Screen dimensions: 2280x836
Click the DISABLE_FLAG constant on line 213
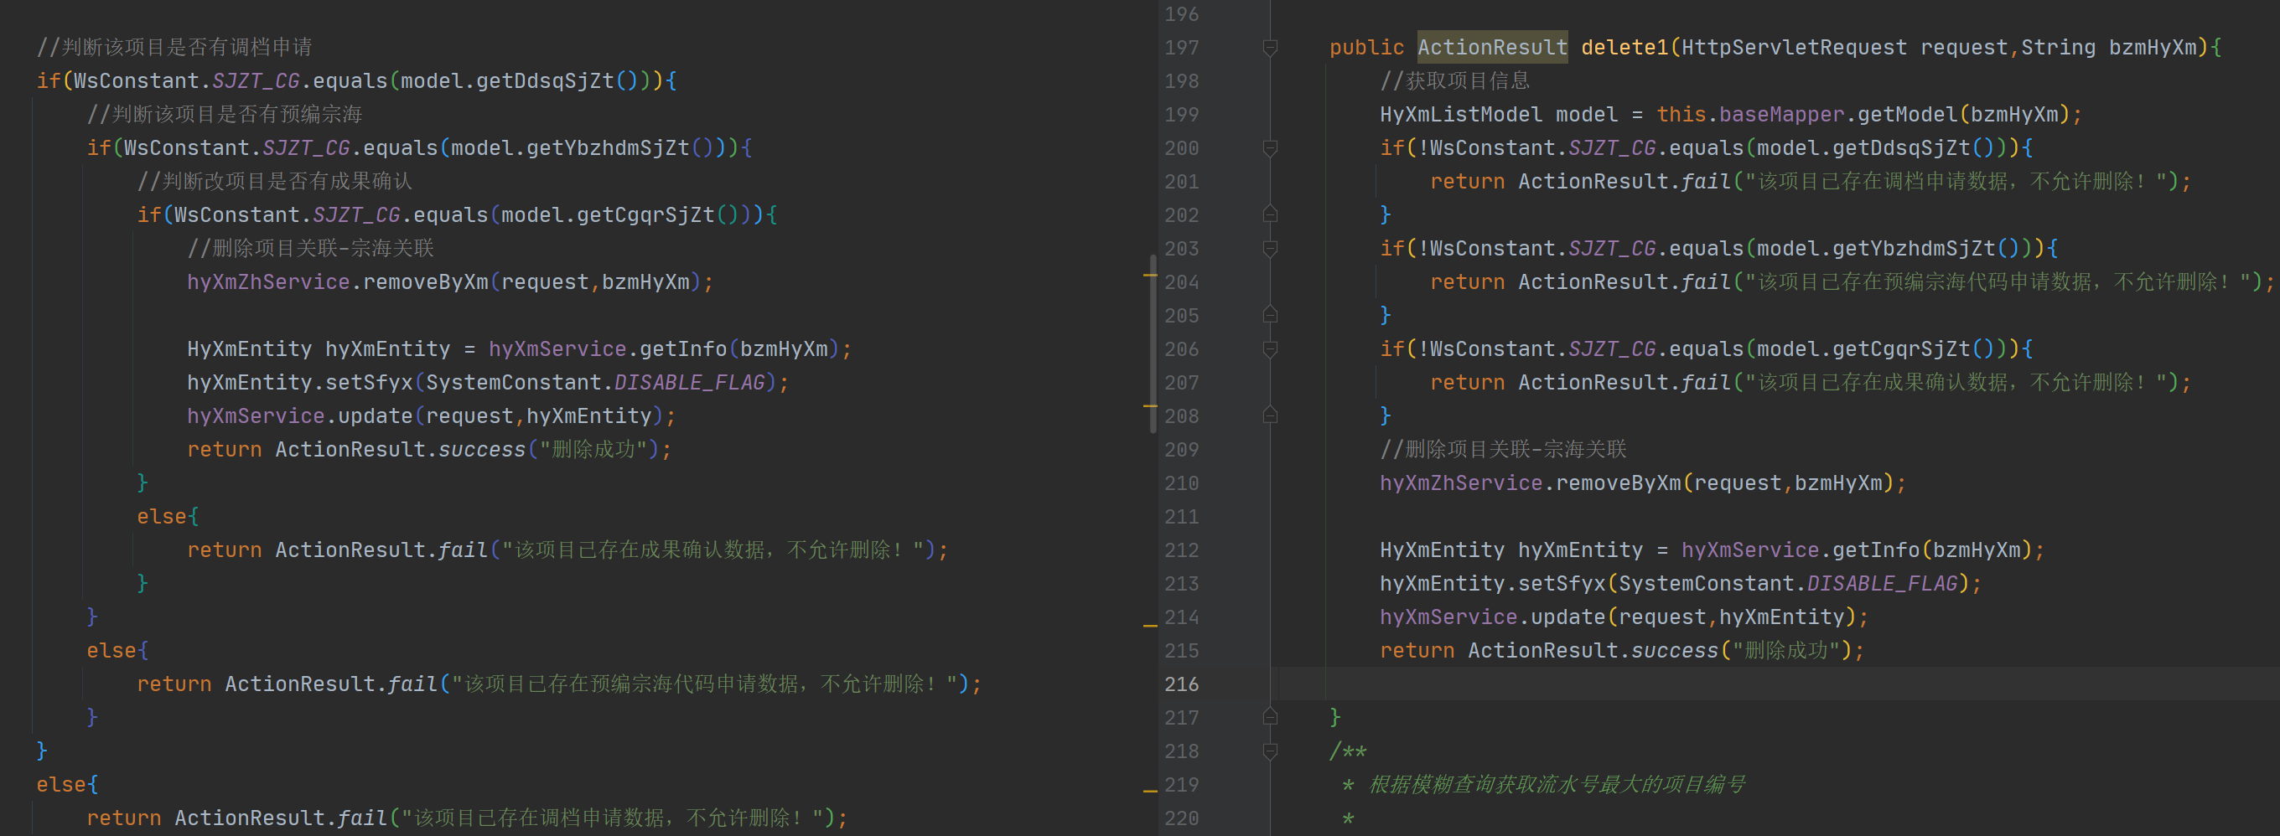tap(1882, 584)
